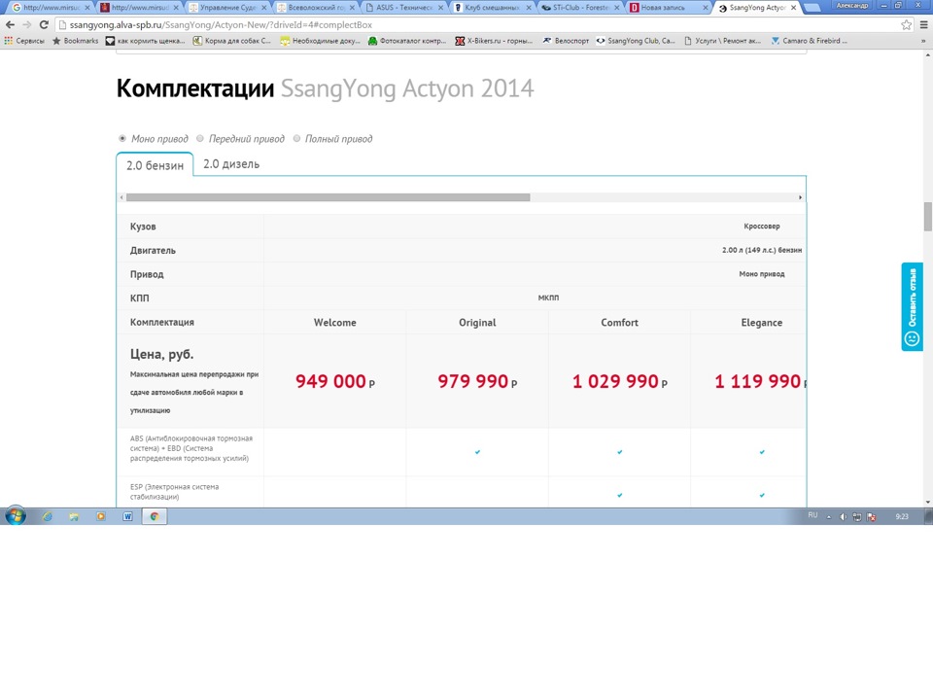The width and height of the screenshot is (933, 700).
Task: Open the '2.0 дизель' engine tab
Action: coord(231,163)
